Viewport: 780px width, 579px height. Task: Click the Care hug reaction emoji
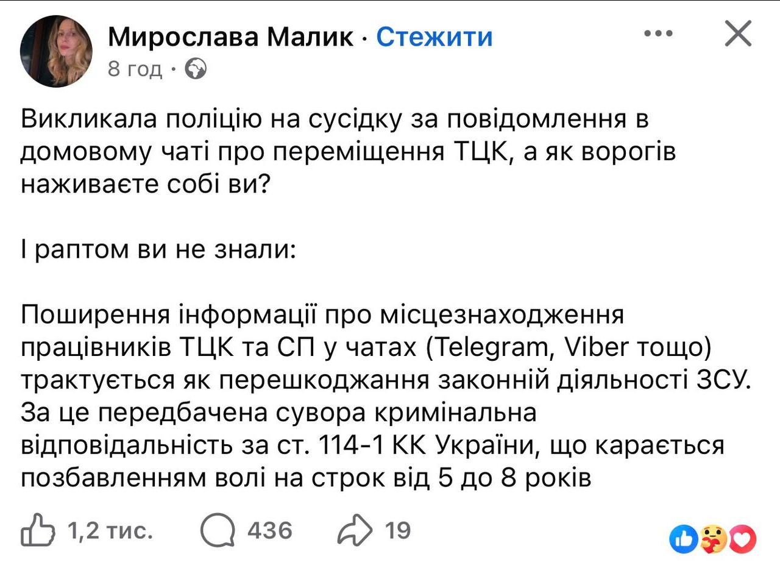point(712,539)
